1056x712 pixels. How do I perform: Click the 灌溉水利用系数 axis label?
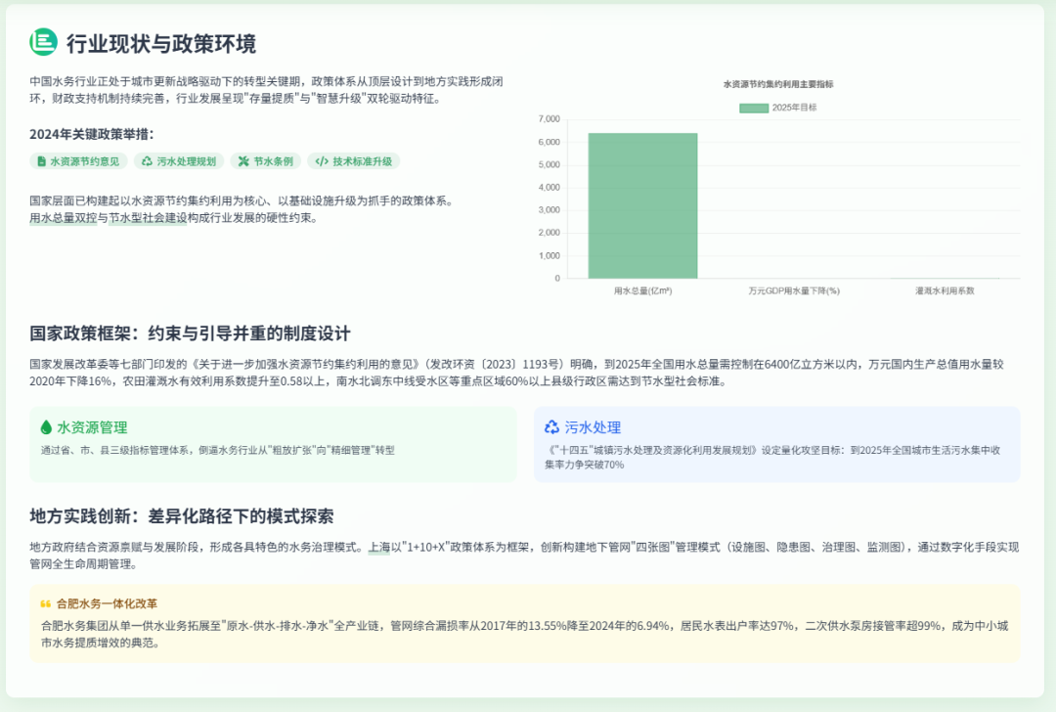click(x=945, y=291)
